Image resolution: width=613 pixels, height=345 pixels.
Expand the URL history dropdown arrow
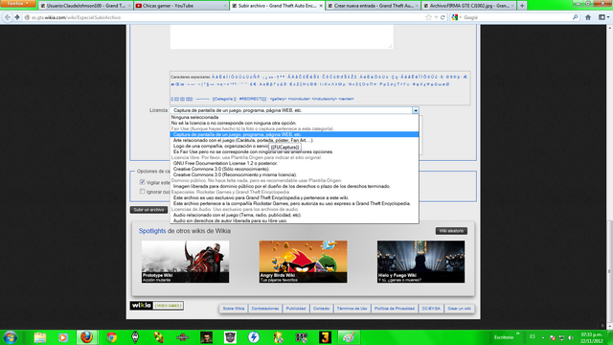tap(436, 17)
